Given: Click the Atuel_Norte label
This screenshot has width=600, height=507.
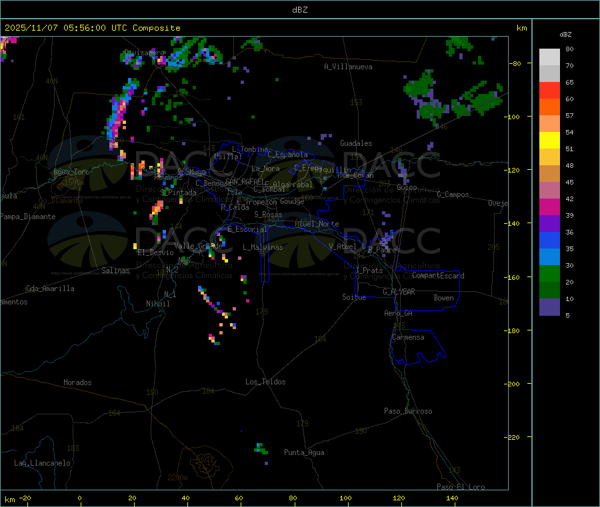Looking at the screenshot, I should (317, 224).
